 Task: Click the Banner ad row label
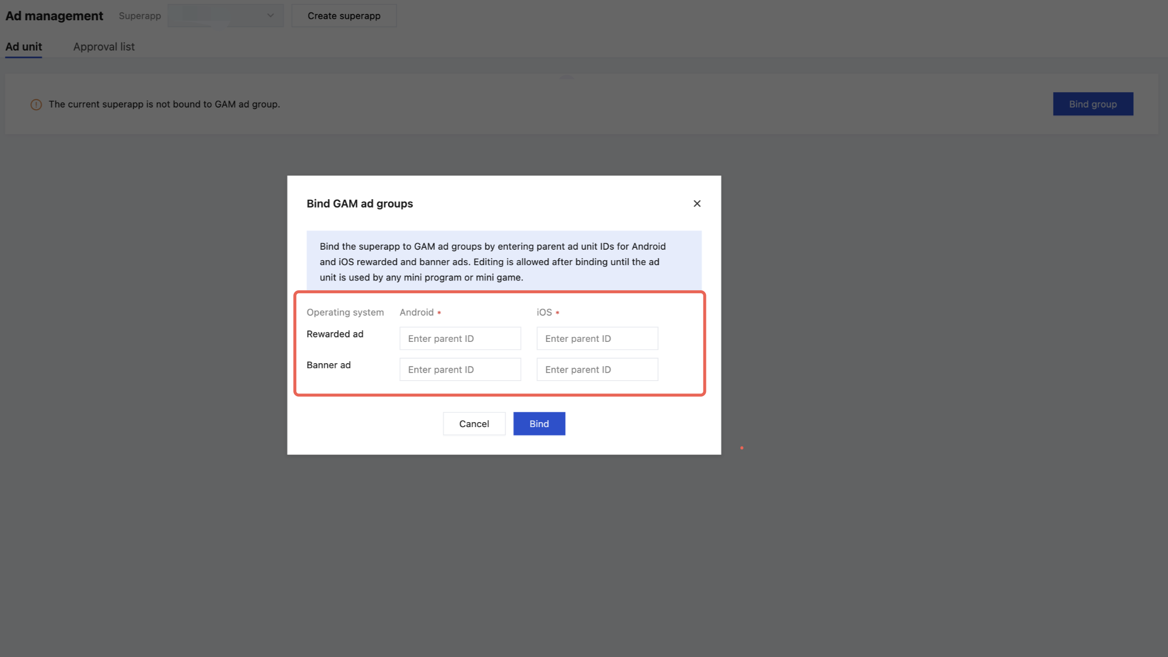pos(328,365)
